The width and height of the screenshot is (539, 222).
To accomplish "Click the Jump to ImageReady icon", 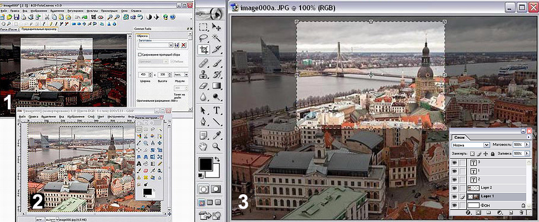I will coord(210,216).
